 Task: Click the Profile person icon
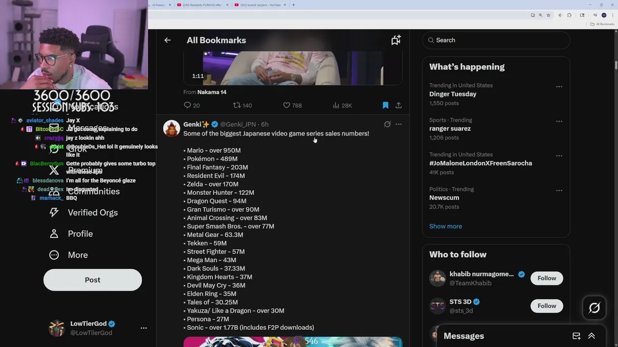click(54, 234)
